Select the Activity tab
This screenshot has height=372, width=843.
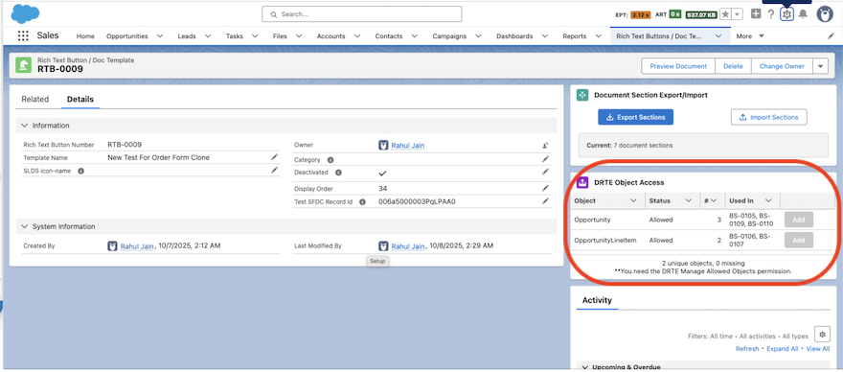[597, 300]
